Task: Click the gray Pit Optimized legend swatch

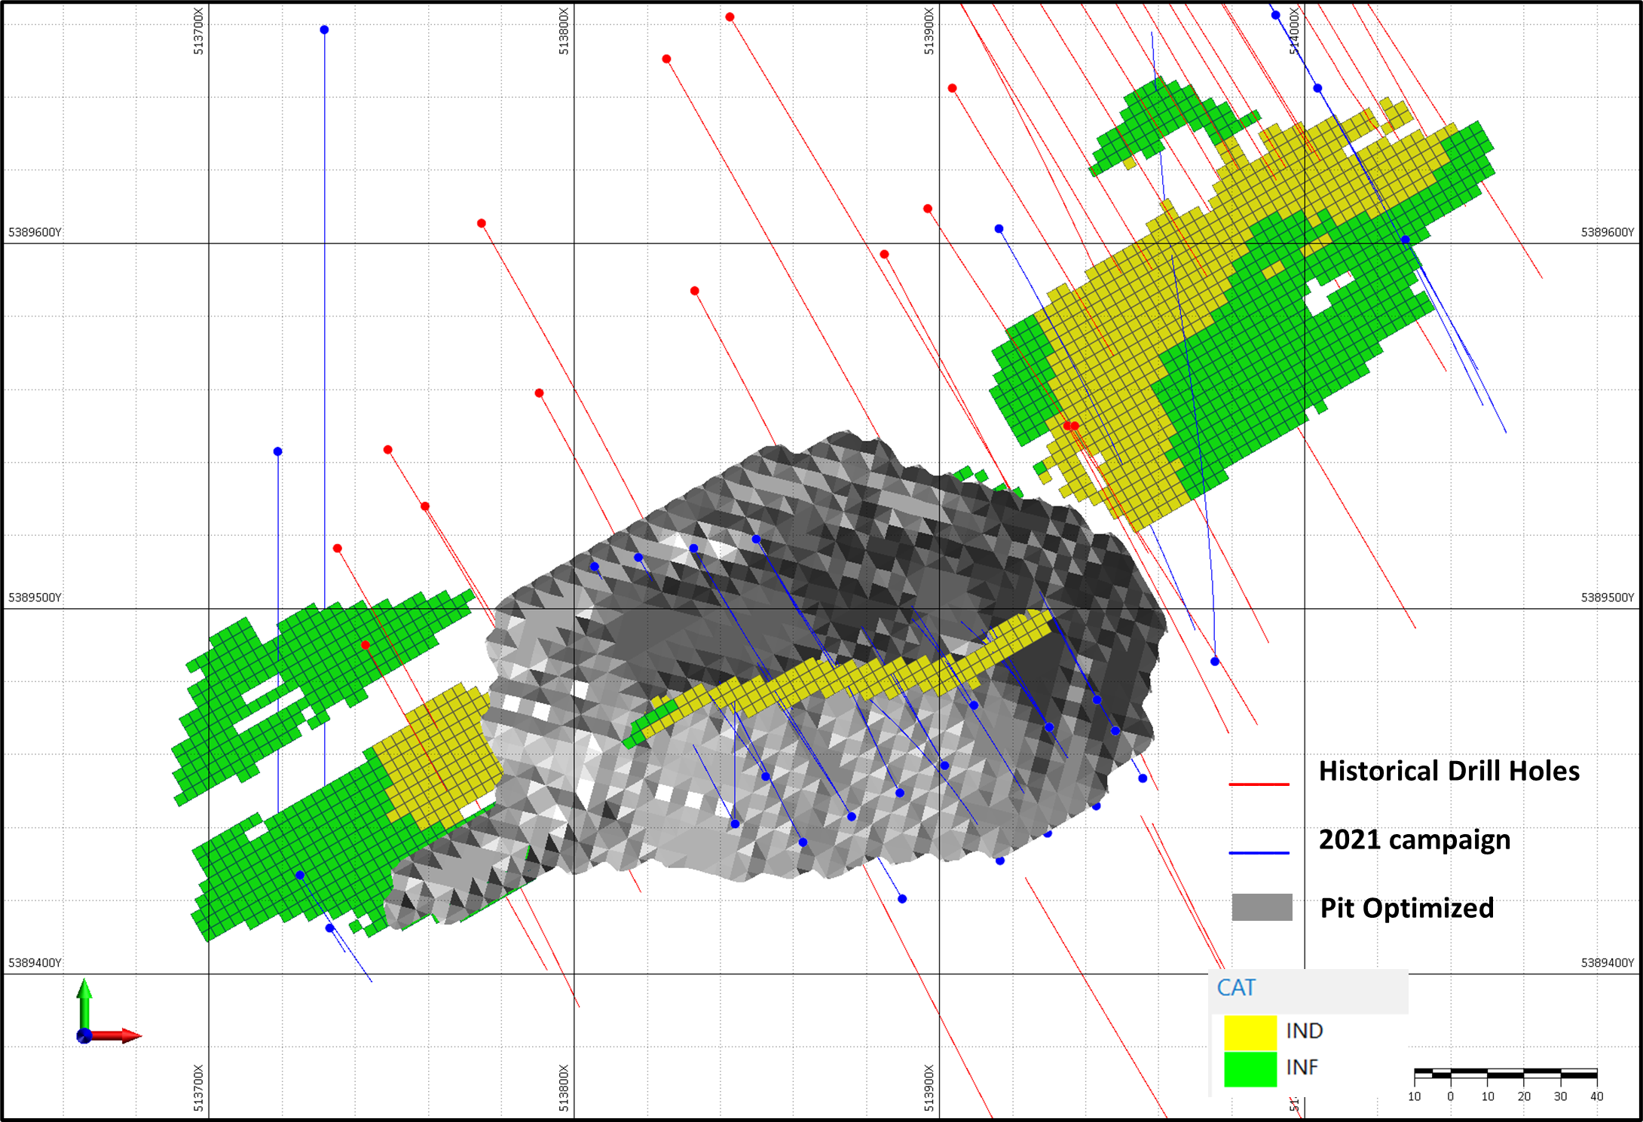Action: pyautogui.click(x=1262, y=907)
